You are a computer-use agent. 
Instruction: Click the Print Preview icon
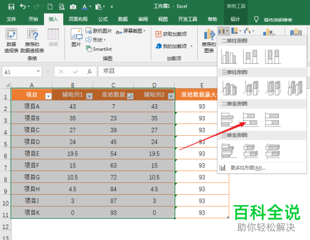[61, 7]
